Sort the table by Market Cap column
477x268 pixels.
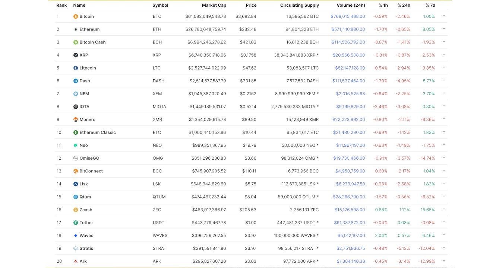214,5
